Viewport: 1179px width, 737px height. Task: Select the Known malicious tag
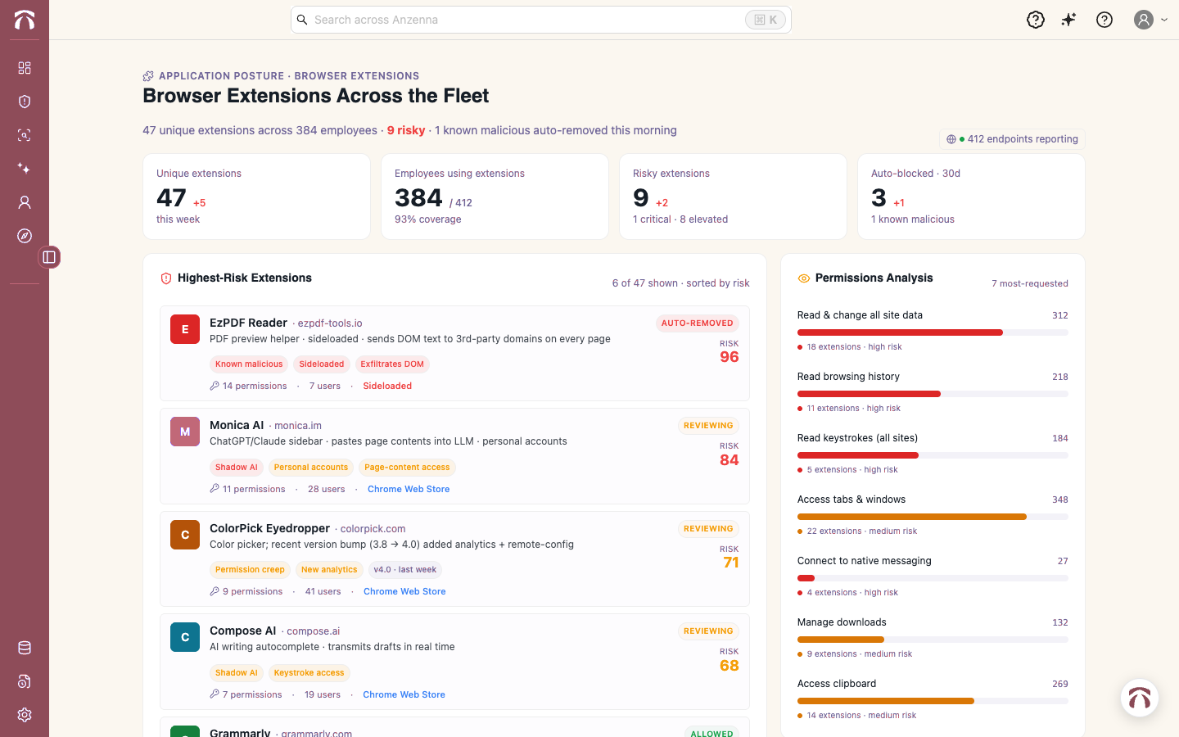click(249, 364)
